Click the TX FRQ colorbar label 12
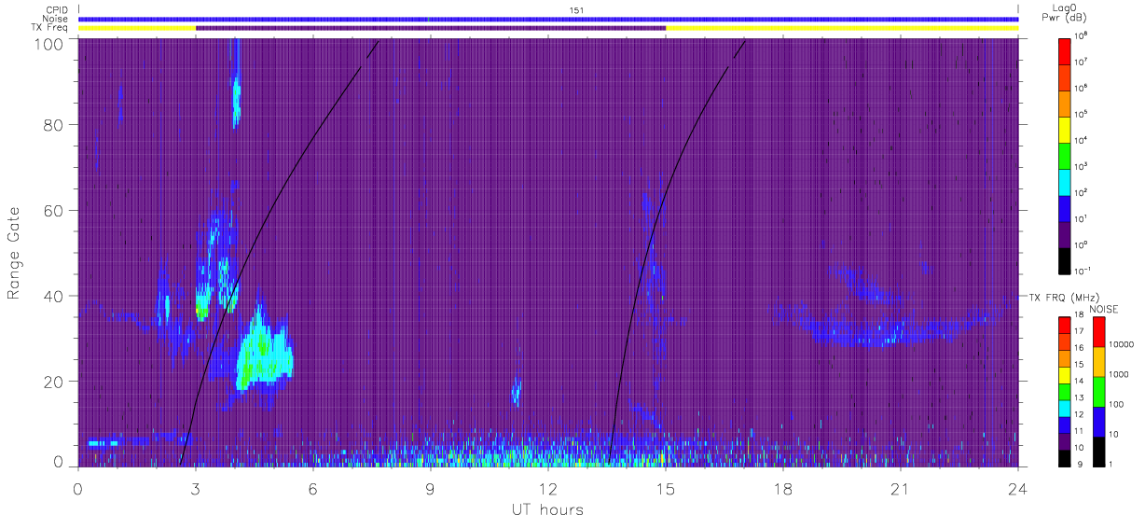1145x529 pixels. (1080, 414)
